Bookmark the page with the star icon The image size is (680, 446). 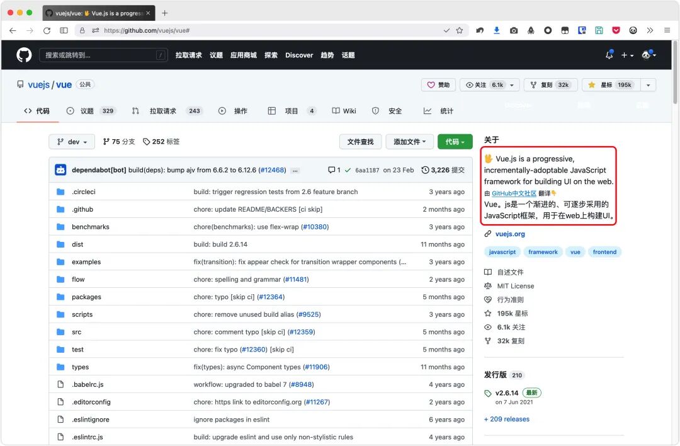pos(459,30)
